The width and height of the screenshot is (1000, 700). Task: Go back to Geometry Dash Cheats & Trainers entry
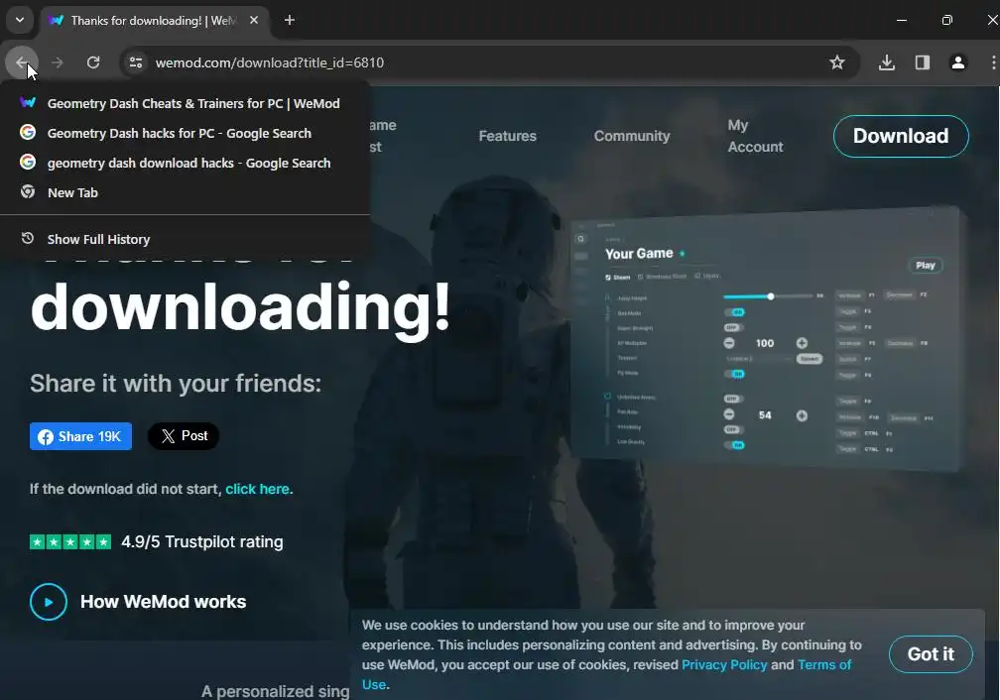(185, 103)
